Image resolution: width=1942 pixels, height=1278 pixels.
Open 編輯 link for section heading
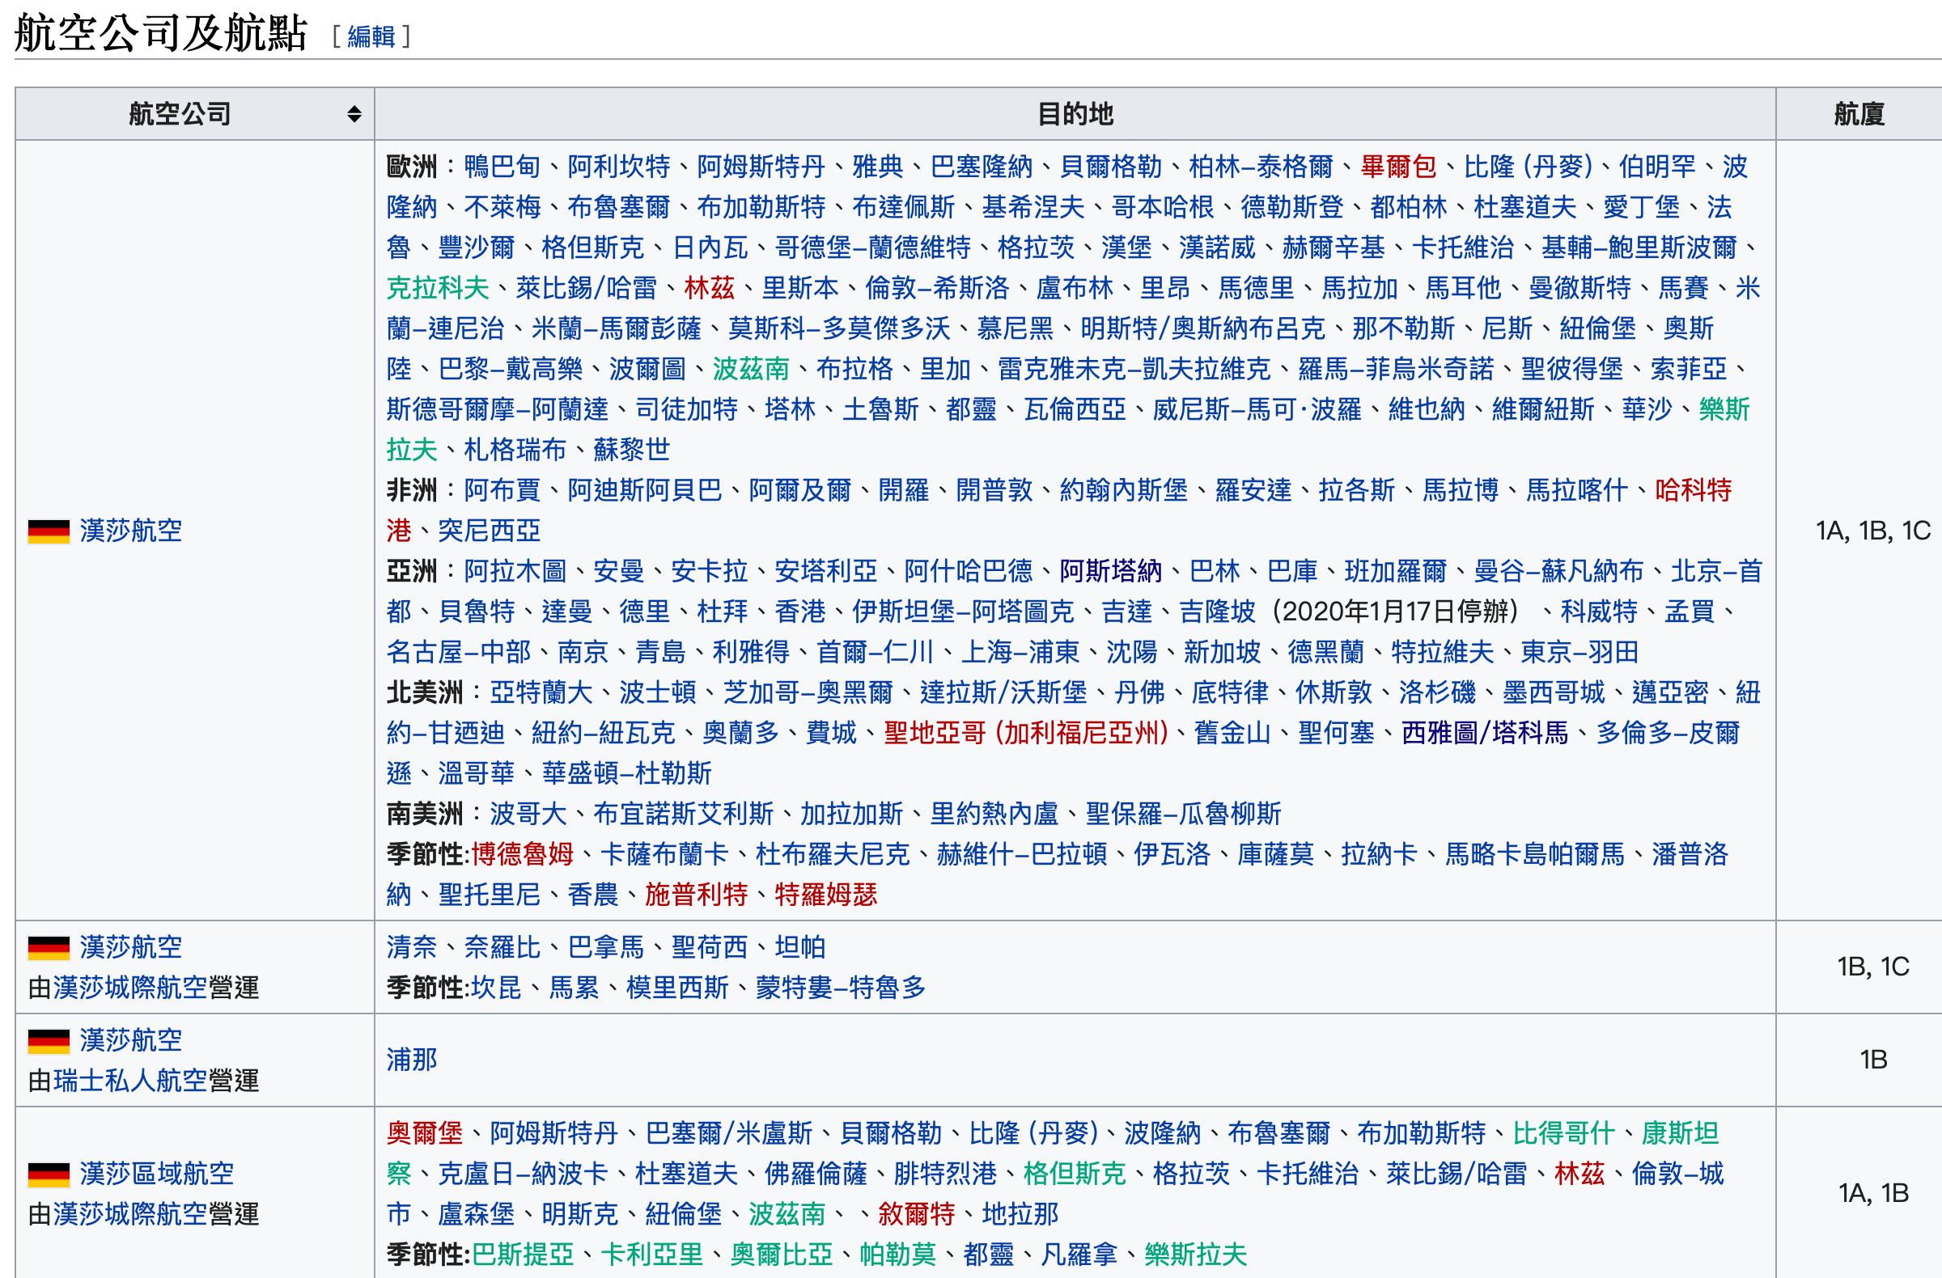click(x=371, y=36)
